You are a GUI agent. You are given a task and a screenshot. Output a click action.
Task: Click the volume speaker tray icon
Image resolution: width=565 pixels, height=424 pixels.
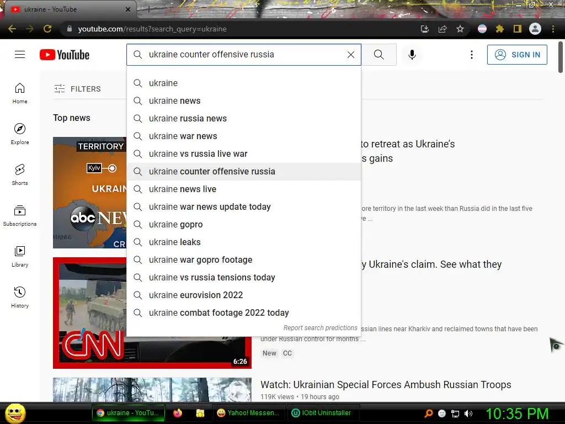(468, 414)
